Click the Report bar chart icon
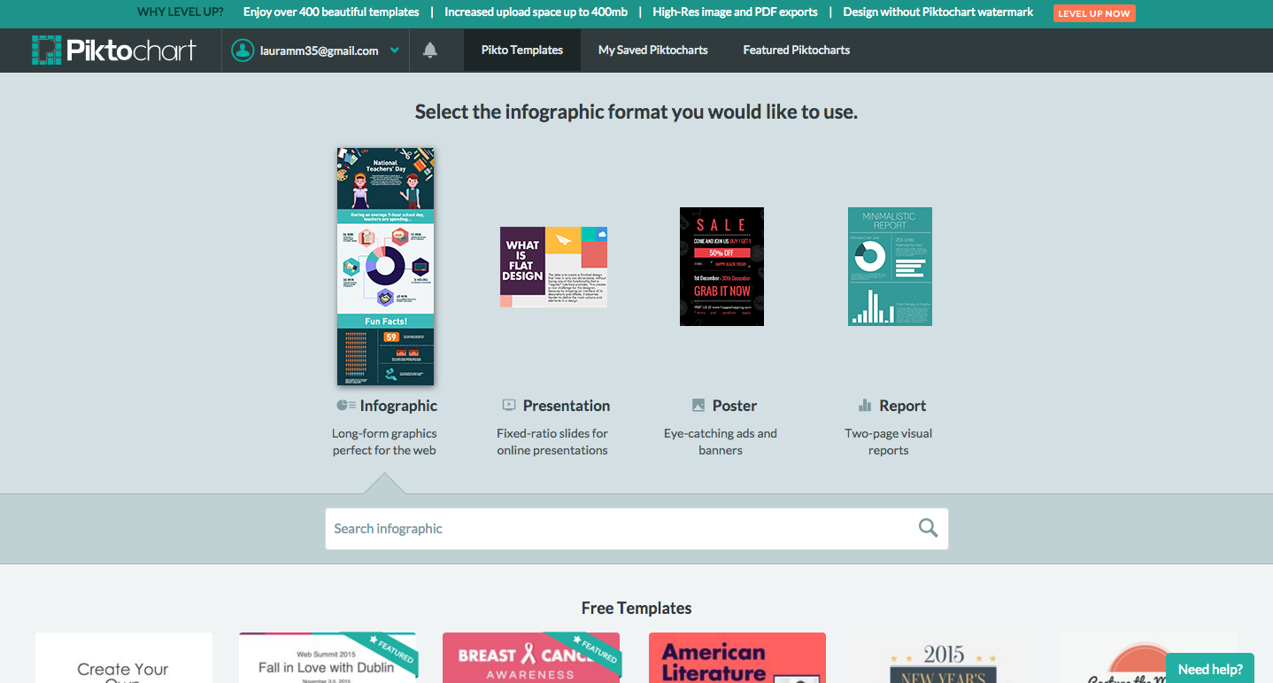 [x=865, y=405]
